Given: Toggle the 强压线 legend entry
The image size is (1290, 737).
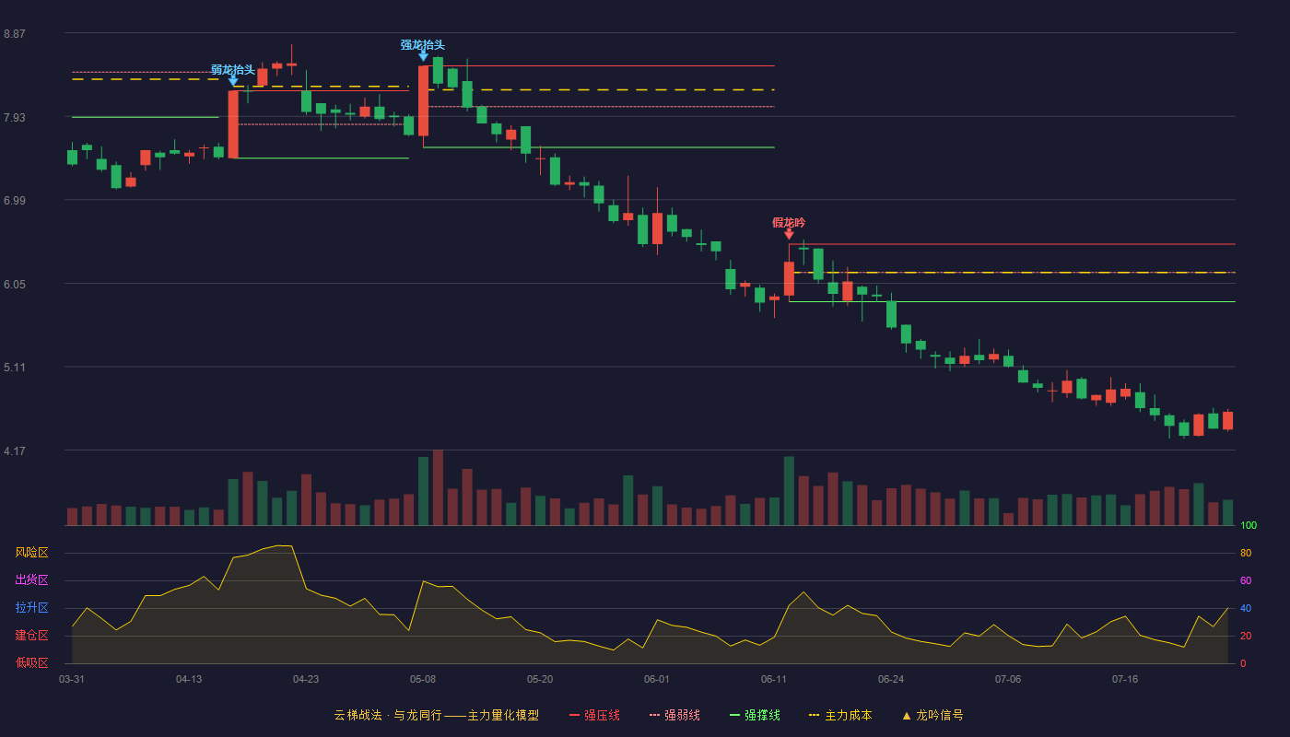Looking at the screenshot, I should tap(594, 715).
